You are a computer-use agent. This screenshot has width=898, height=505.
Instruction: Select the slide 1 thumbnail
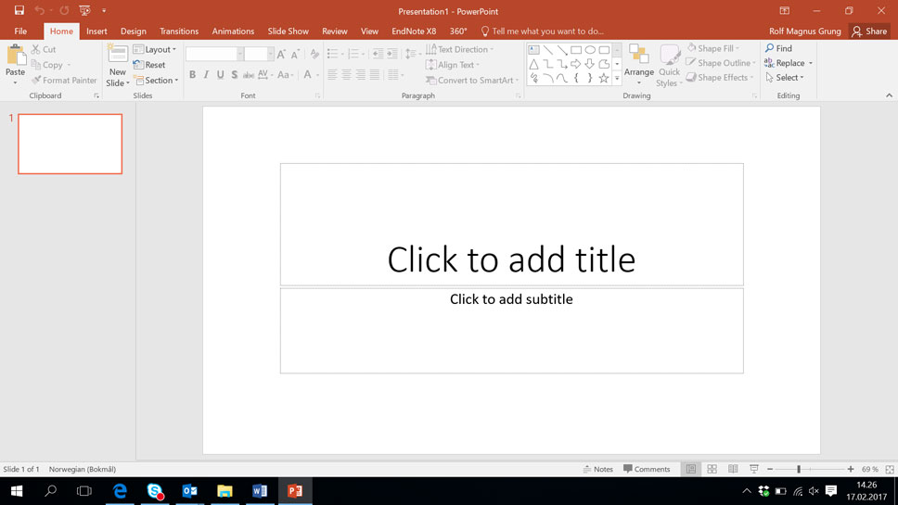70,144
